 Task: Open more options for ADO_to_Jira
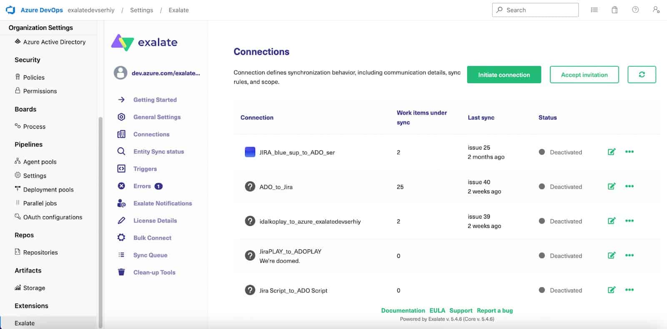(x=629, y=187)
